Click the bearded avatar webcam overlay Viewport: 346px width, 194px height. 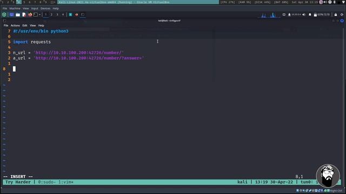[328, 176]
